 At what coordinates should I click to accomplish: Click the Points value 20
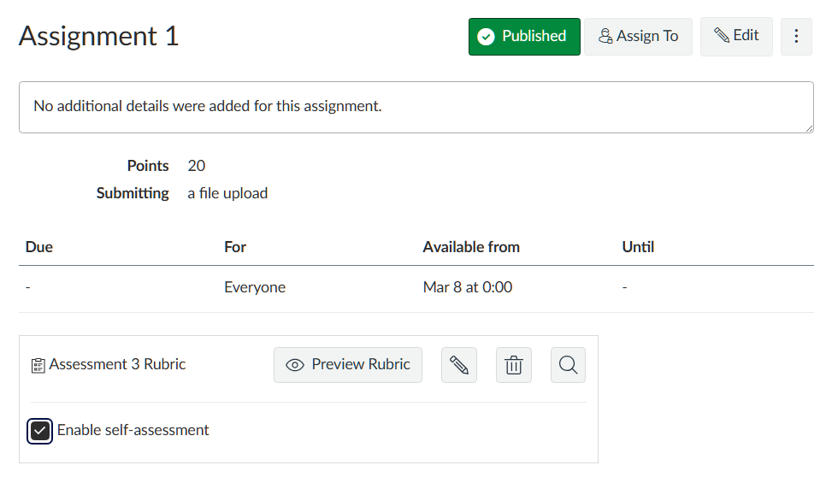[x=196, y=166]
